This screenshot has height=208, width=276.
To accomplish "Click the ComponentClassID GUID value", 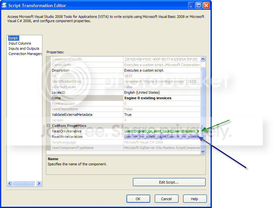I will [x=162, y=59].
